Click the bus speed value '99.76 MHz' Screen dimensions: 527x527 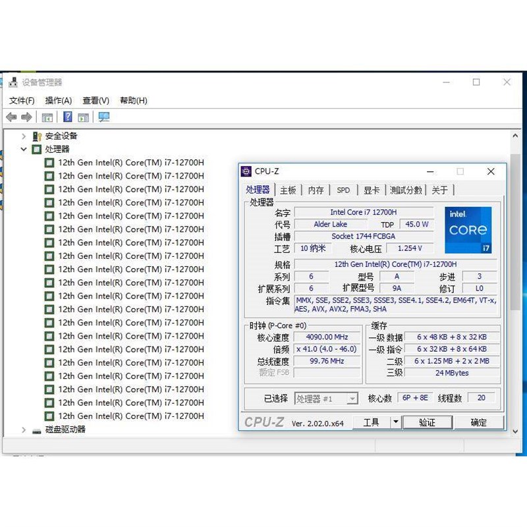[327, 361]
